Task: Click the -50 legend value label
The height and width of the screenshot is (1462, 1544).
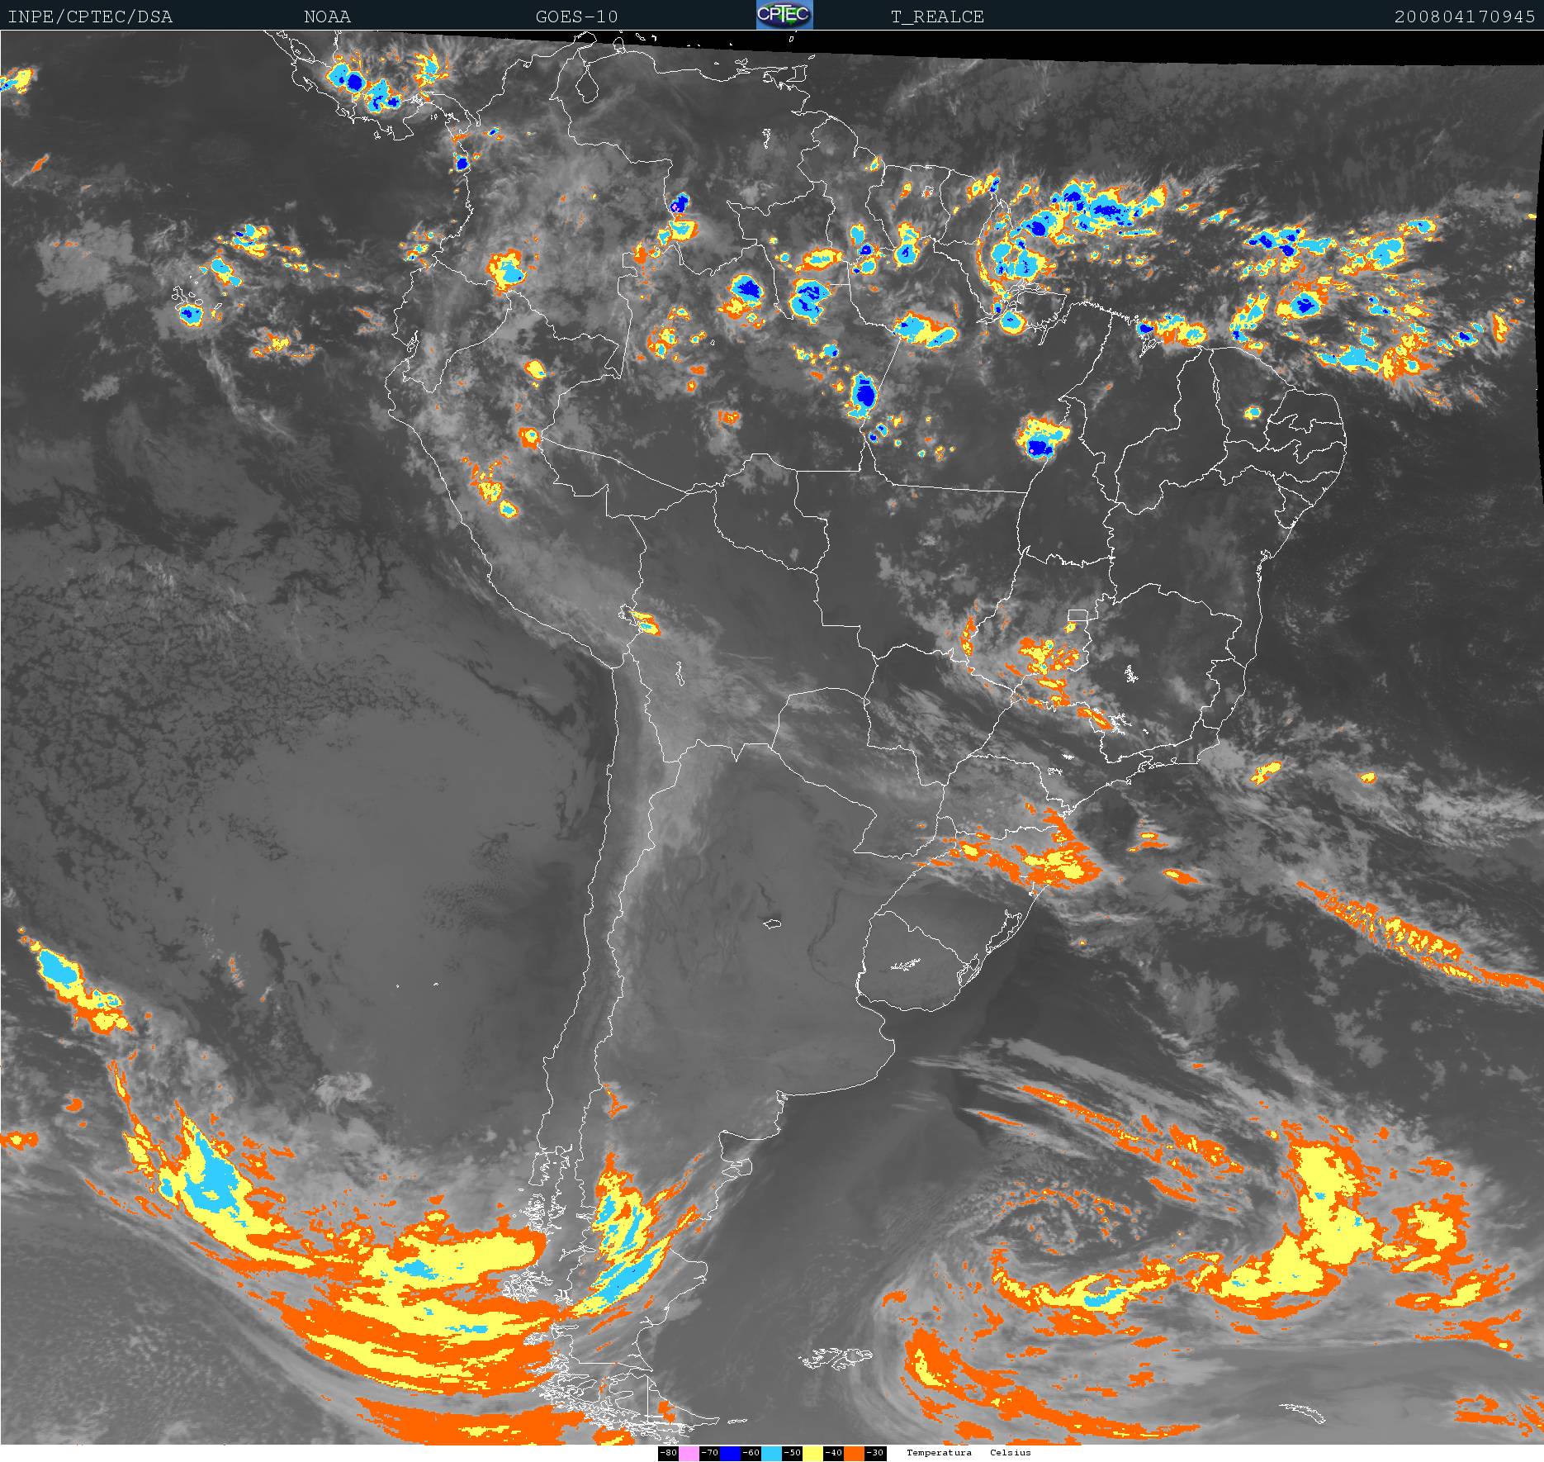Action: tap(792, 1453)
